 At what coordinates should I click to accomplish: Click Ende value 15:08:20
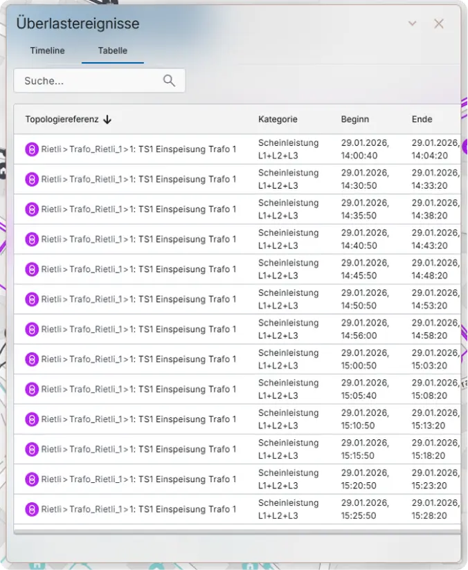[x=435, y=389]
